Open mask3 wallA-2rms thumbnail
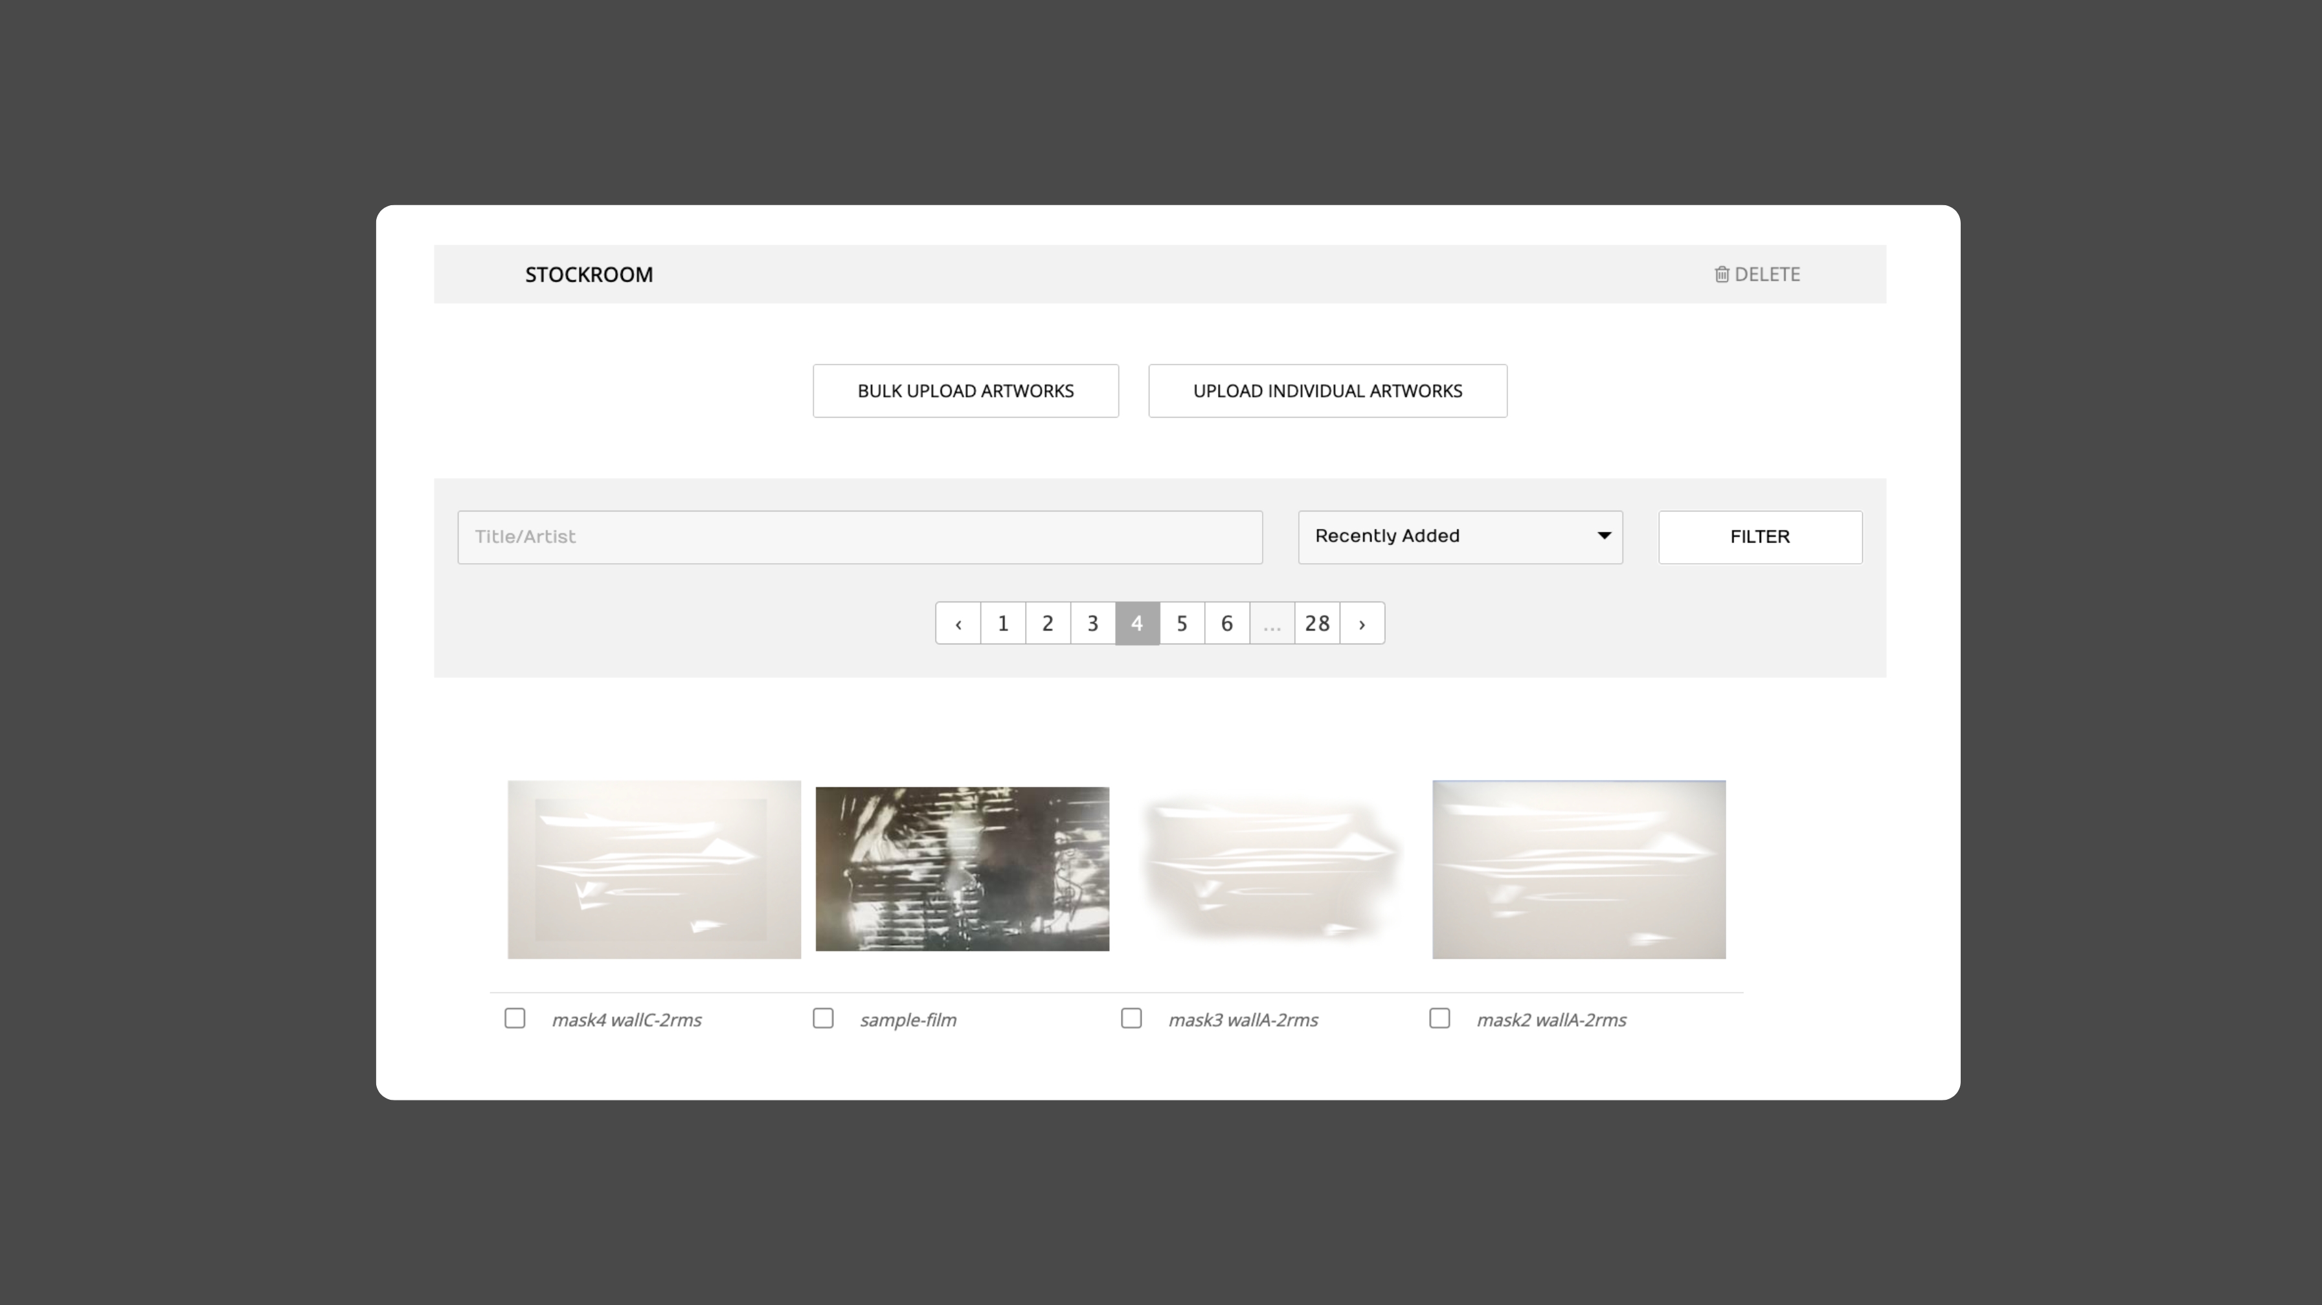Image resolution: width=2322 pixels, height=1305 pixels. [x=1271, y=870]
